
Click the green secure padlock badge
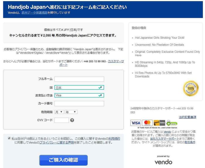click(x=172, y=123)
